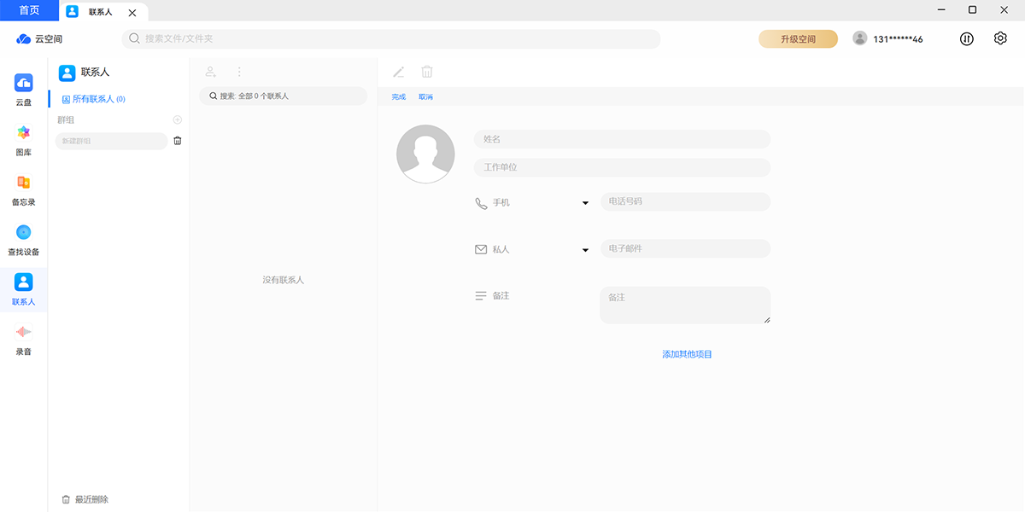Viewport: 1025px width, 512px height.
Task: Open 查找设备 find device icon
Action: pos(23,232)
